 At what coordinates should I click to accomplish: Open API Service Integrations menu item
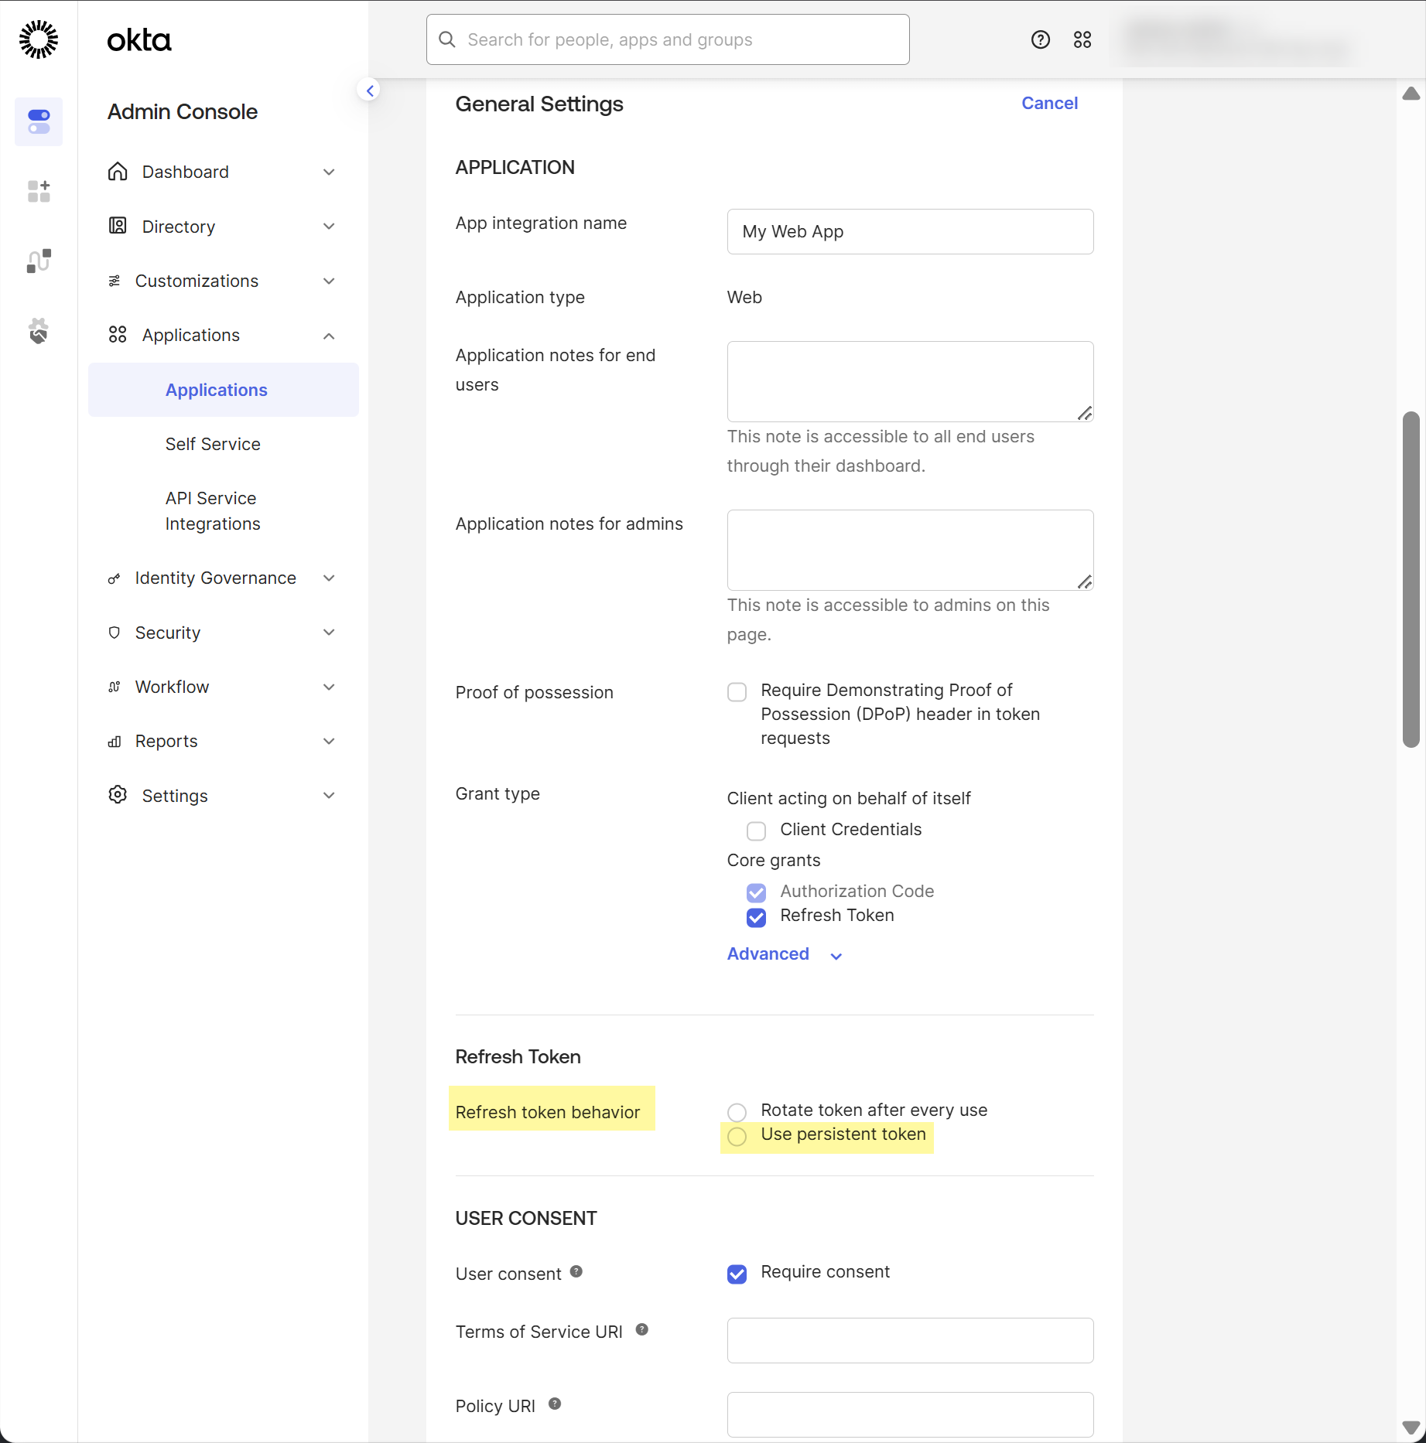213,510
